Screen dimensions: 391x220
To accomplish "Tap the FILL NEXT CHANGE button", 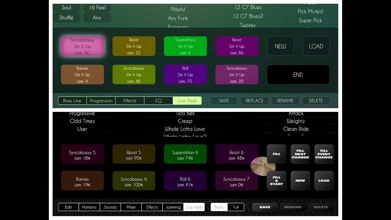I will 300,154.
